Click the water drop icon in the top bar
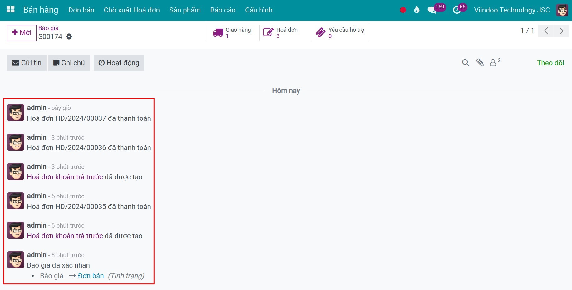The height and width of the screenshot is (290, 572). tap(417, 10)
